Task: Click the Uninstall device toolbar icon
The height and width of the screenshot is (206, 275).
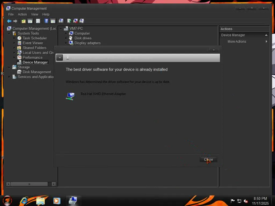Action: (75, 21)
